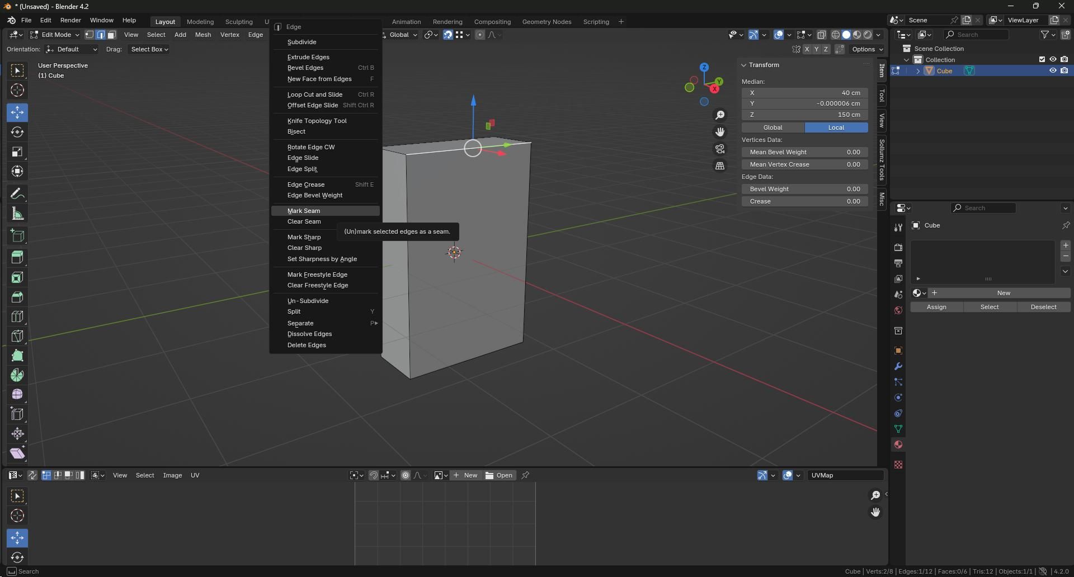Open the Options dropdown in the header
This screenshot has width=1074, height=577.
[866, 49]
